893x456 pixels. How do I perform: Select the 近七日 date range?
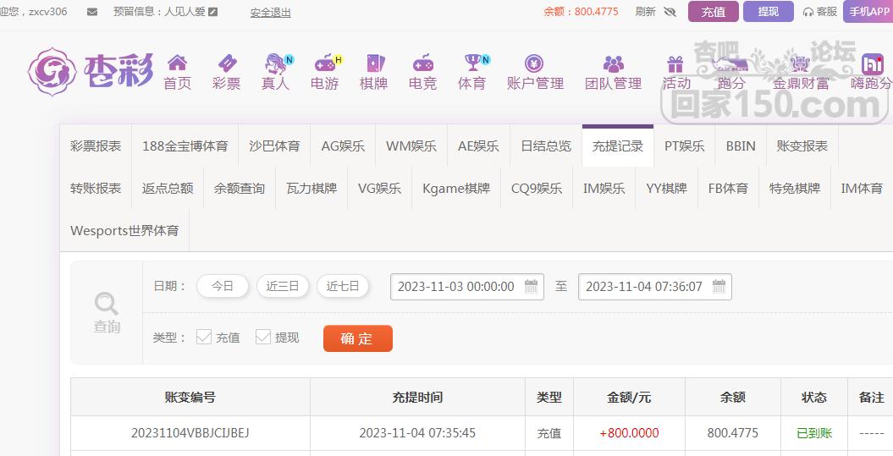[343, 286]
